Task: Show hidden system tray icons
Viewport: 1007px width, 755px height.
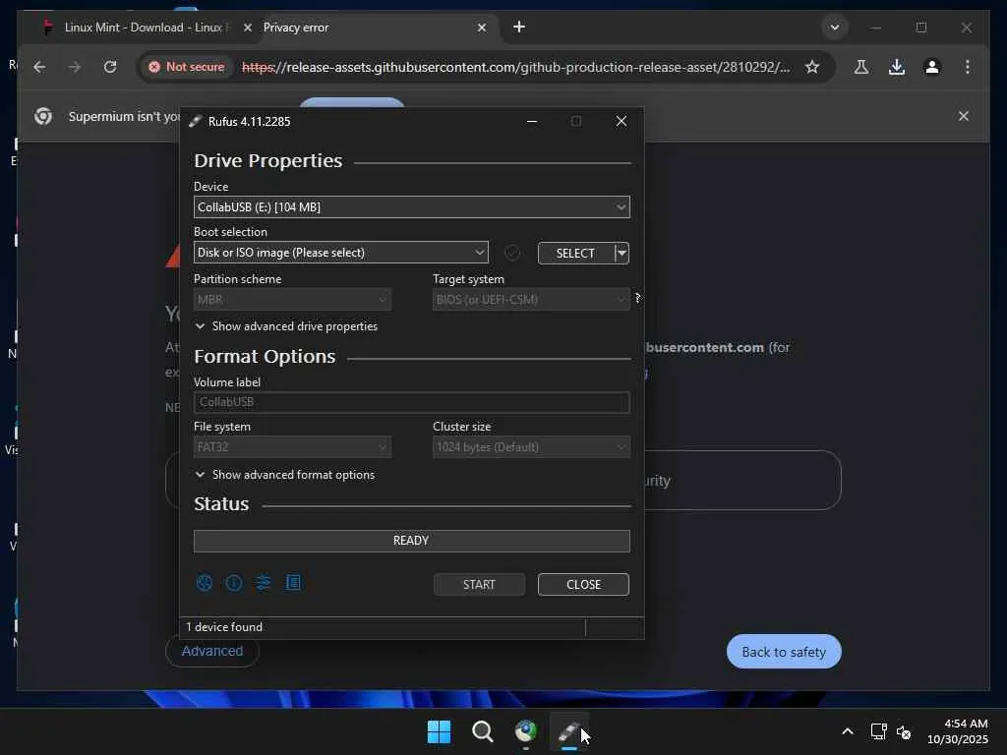Action: 847,731
